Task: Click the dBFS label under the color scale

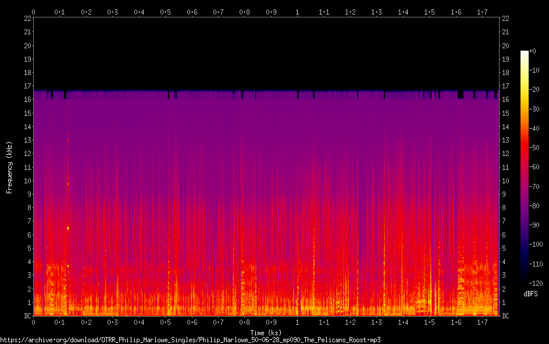Action: (530, 294)
